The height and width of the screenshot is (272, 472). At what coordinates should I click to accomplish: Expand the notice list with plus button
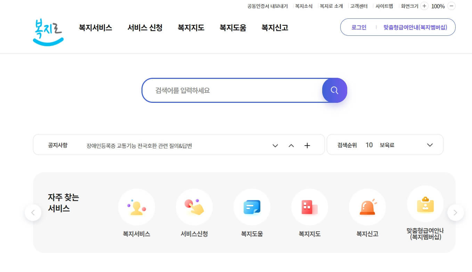point(307,145)
